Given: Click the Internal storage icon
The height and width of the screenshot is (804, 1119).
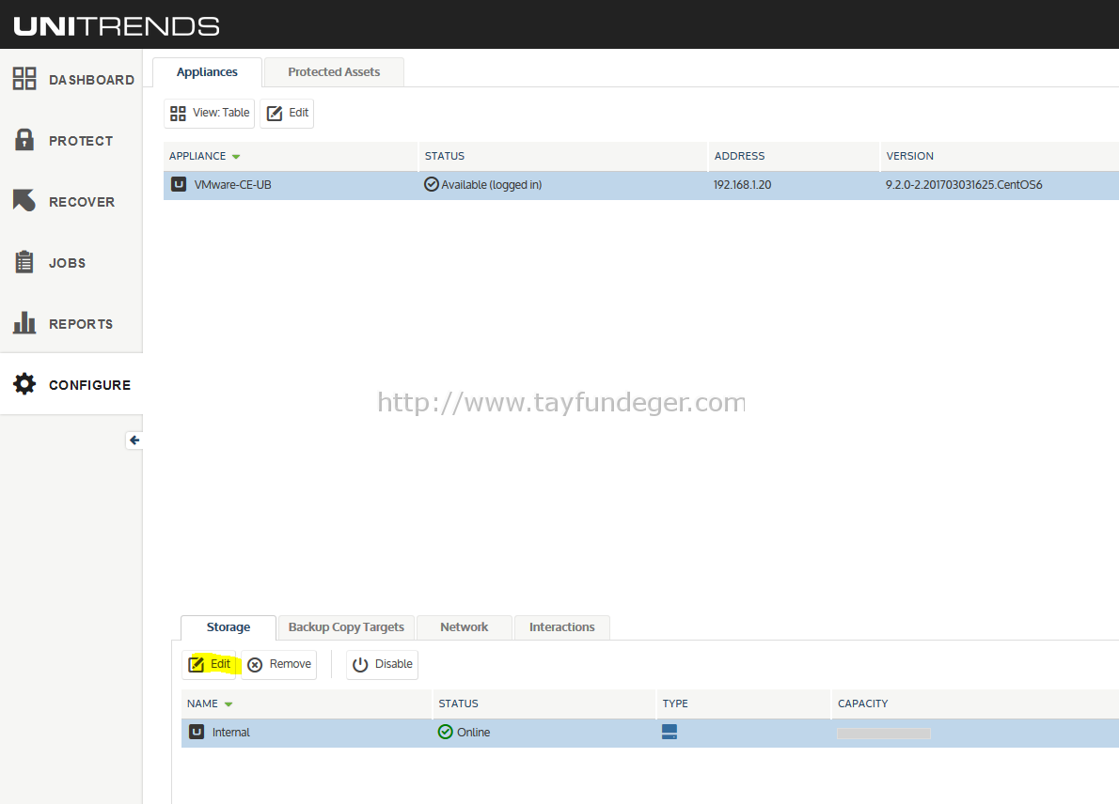Looking at the screenshot, I should click(x=197, y=732).
